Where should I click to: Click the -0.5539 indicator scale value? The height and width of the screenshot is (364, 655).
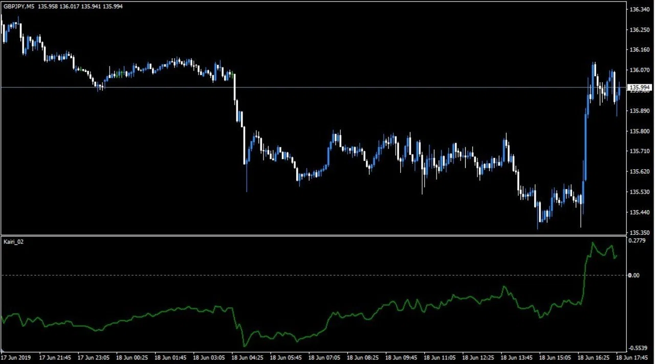click(639, 348)
